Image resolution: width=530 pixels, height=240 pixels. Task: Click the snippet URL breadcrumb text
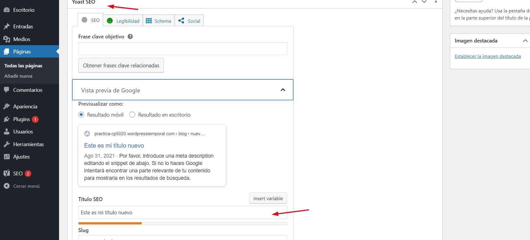(150, 134)
